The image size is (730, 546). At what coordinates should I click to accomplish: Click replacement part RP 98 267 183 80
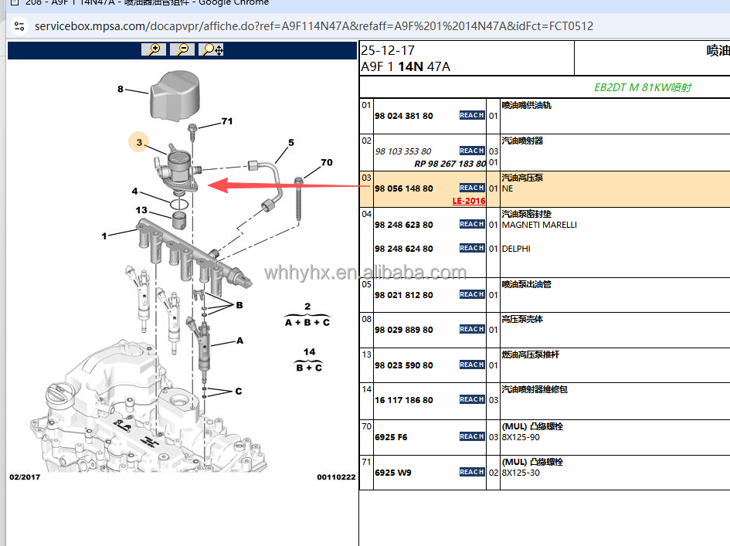click(450, 164)
